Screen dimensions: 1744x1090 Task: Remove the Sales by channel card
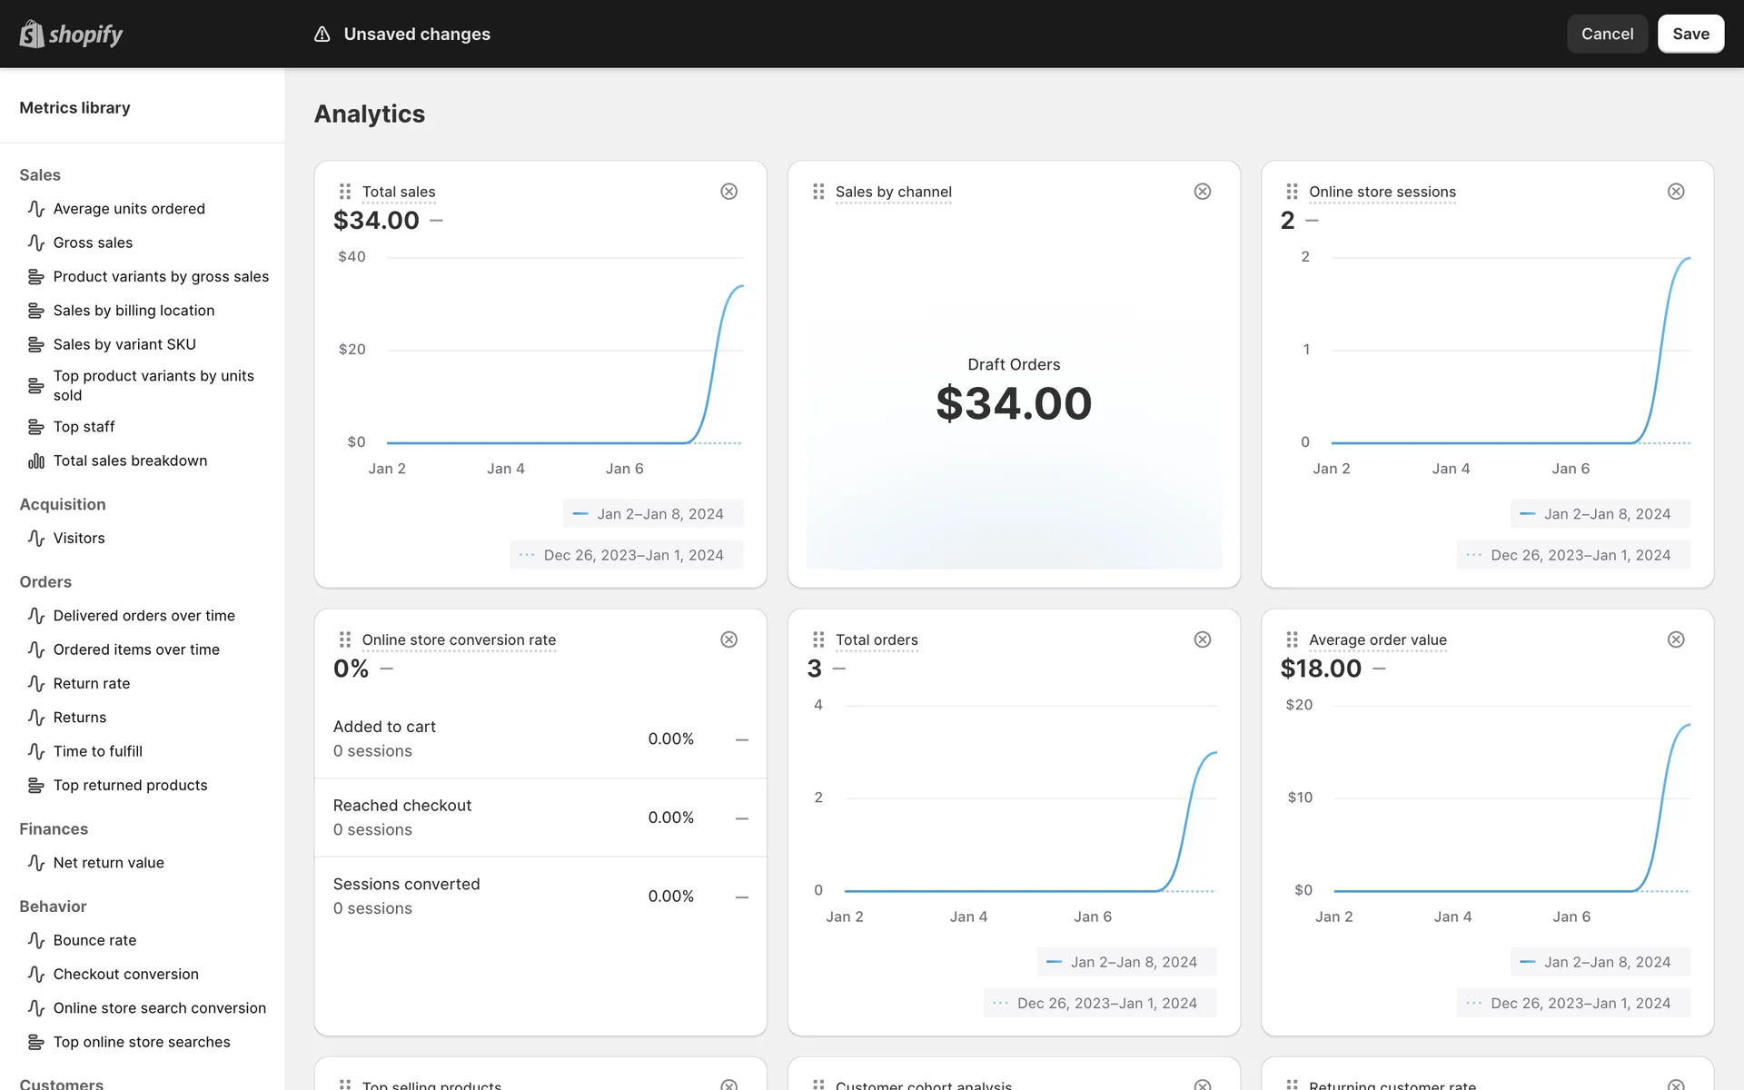coord(1202,192)
